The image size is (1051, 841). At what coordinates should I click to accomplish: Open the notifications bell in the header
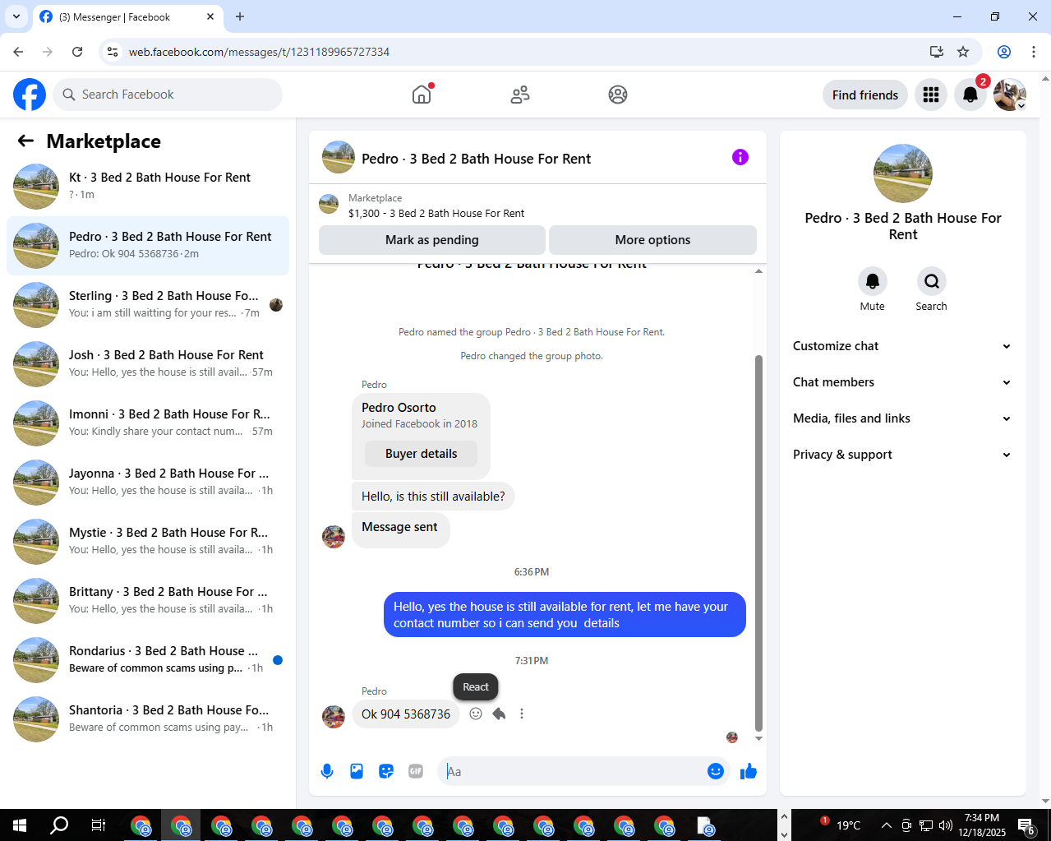970,95
